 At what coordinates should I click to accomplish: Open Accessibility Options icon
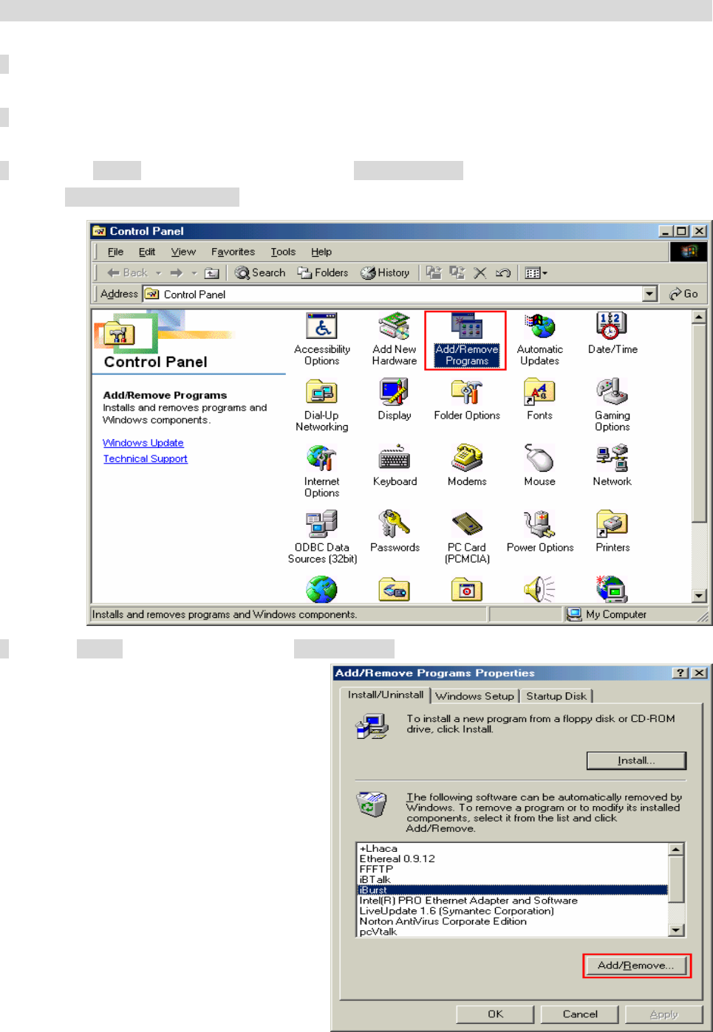(x=321, y=339)
